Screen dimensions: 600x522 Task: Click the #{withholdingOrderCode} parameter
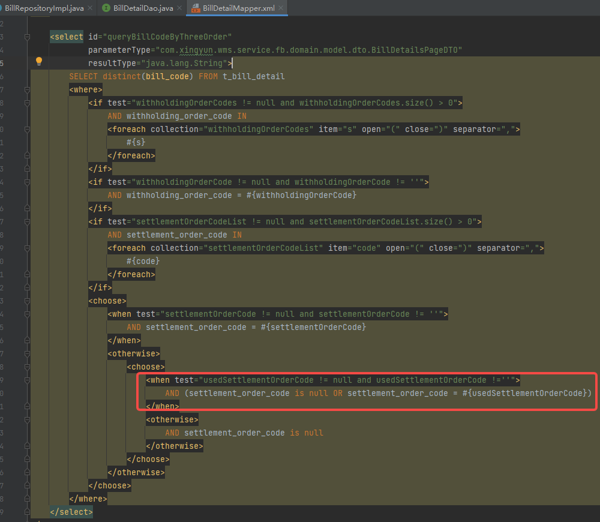(302, 195)
